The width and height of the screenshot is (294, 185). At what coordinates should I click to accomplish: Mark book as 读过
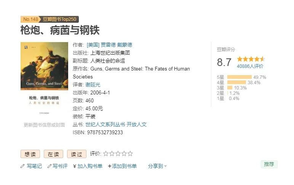click(x=77, y=154)
